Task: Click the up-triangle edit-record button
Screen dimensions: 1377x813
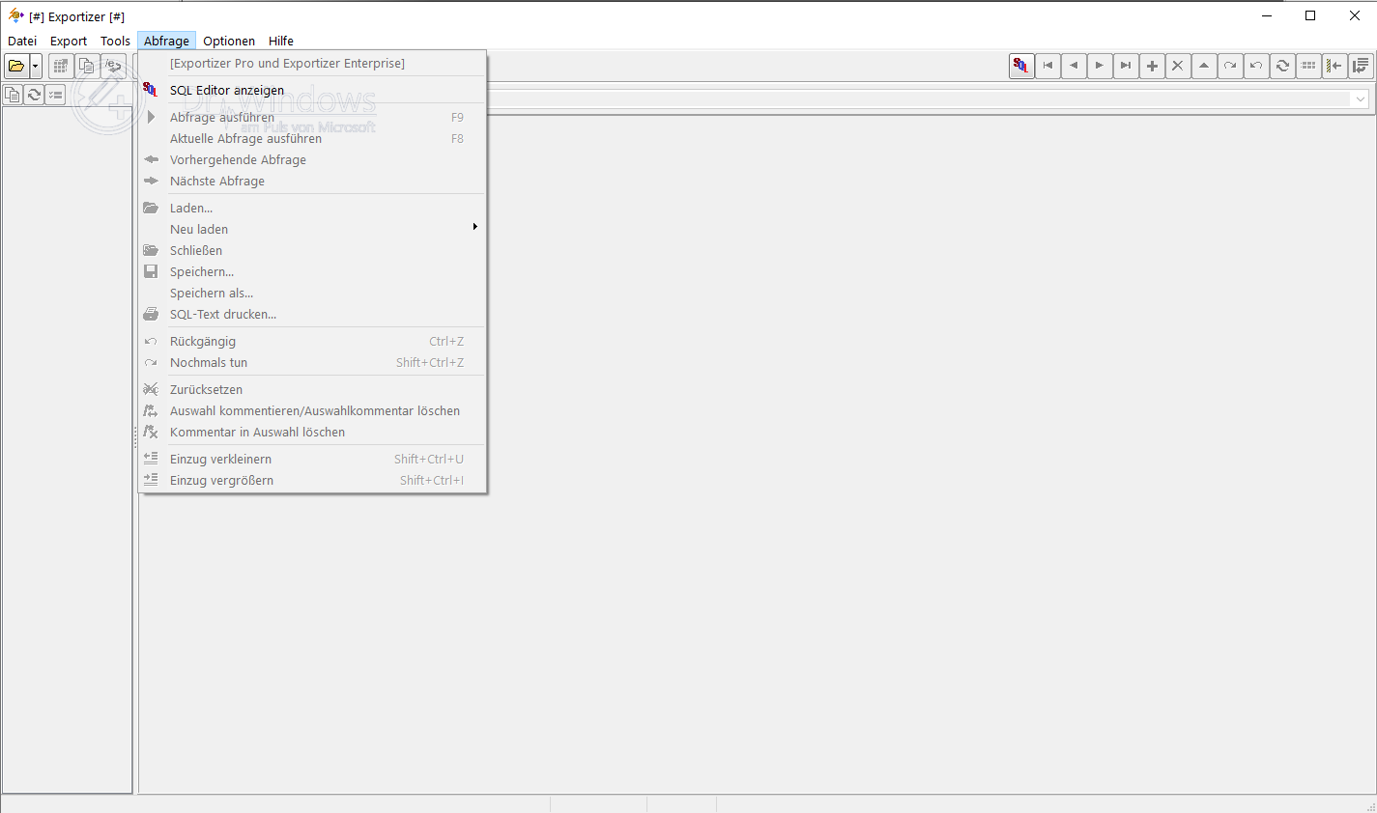Action: [x=1204, y=66]
